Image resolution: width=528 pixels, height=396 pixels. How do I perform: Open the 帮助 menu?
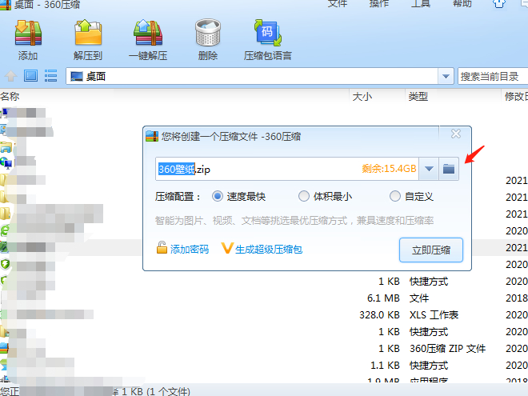[462, 3]
